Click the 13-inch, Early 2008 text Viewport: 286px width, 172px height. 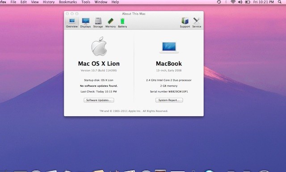point(169,70)
